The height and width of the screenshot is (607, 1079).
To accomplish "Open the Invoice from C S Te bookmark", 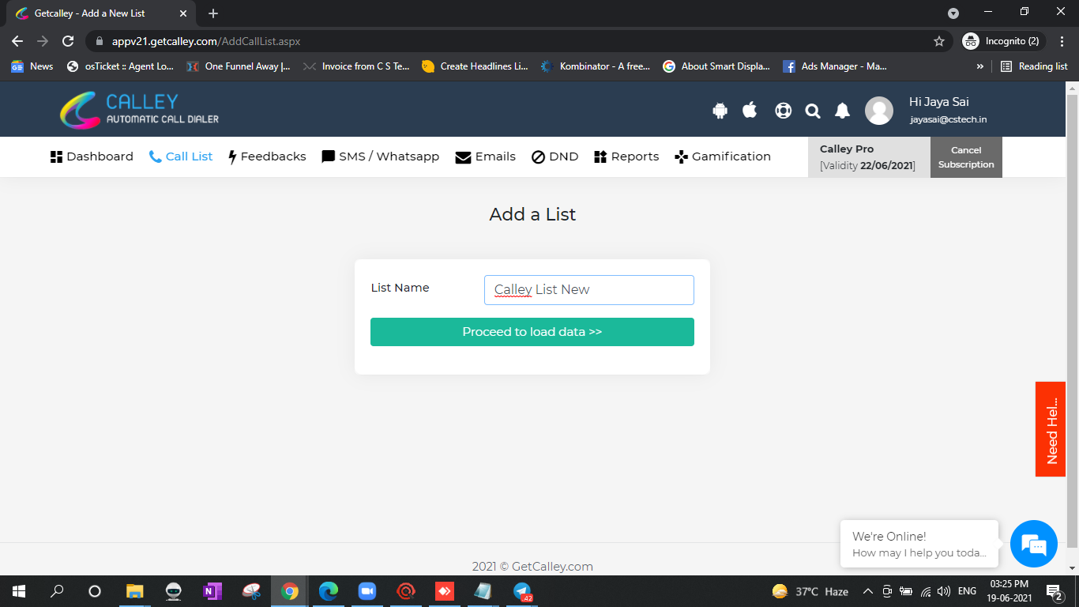I will click(356, 66).
